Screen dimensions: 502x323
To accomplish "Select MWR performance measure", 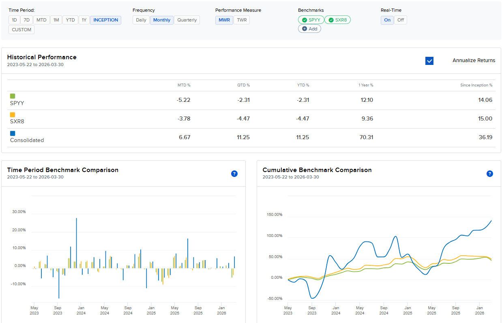I will pyautogui.click(x=224, y=20).
